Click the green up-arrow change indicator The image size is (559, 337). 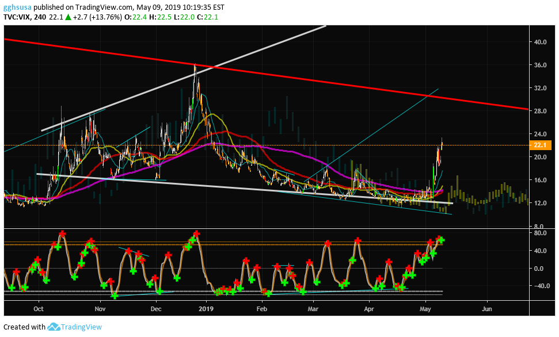[68, 17]
